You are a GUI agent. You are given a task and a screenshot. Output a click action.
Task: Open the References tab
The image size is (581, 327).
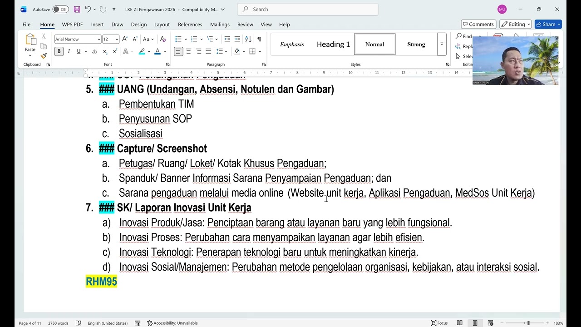pos(190,25)
